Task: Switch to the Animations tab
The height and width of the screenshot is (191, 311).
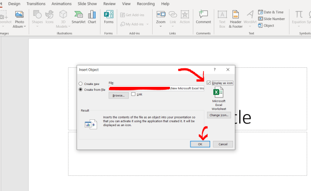Action: 62,4
